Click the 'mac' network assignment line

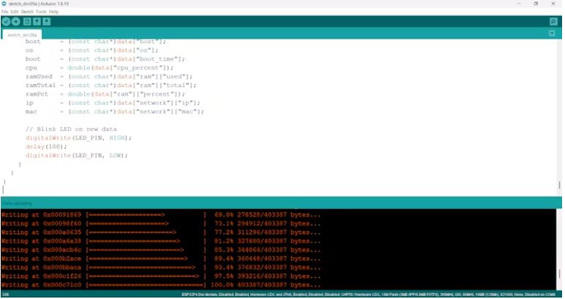click(x=115, y=112)
